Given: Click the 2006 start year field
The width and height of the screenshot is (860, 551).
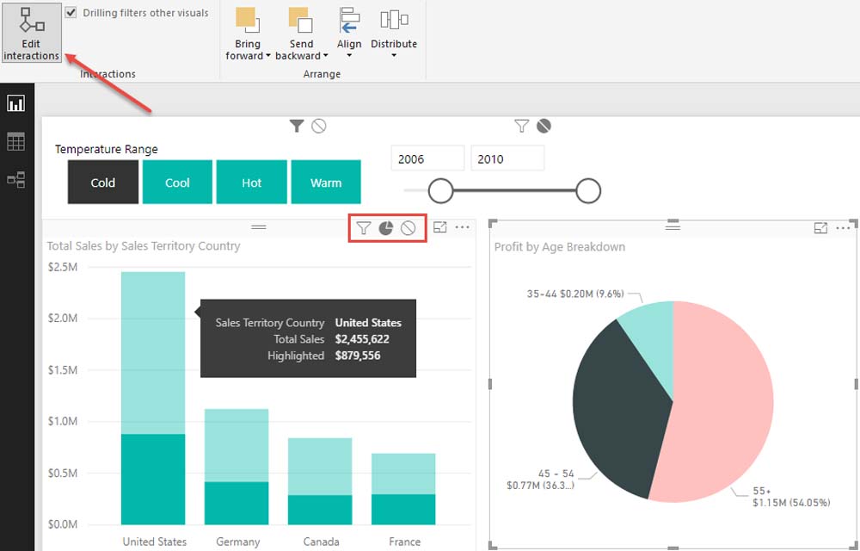Looking at the screenshot, I should (427, 159).
